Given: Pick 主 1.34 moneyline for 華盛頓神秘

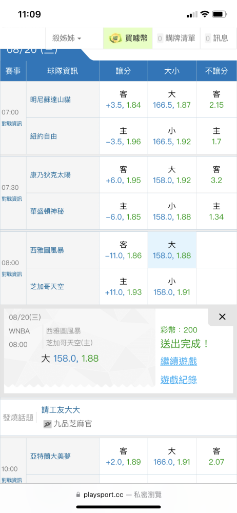Looking at the screenshot, I should (x=216, y=211).
